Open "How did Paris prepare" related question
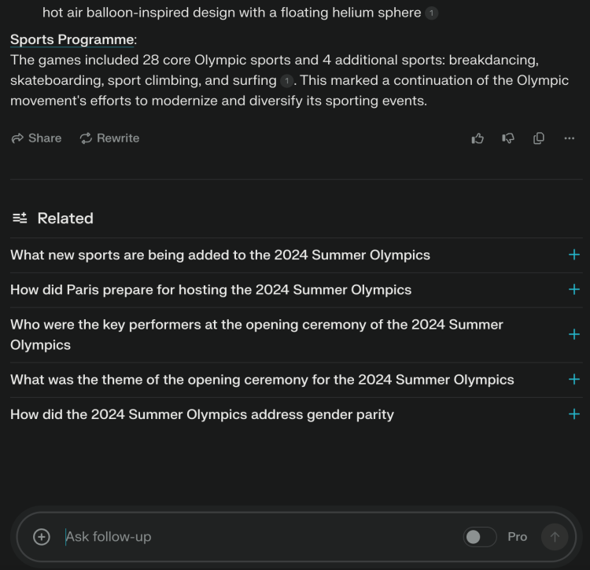The width and height of the screenshot is (590, 570). [211, 289]
